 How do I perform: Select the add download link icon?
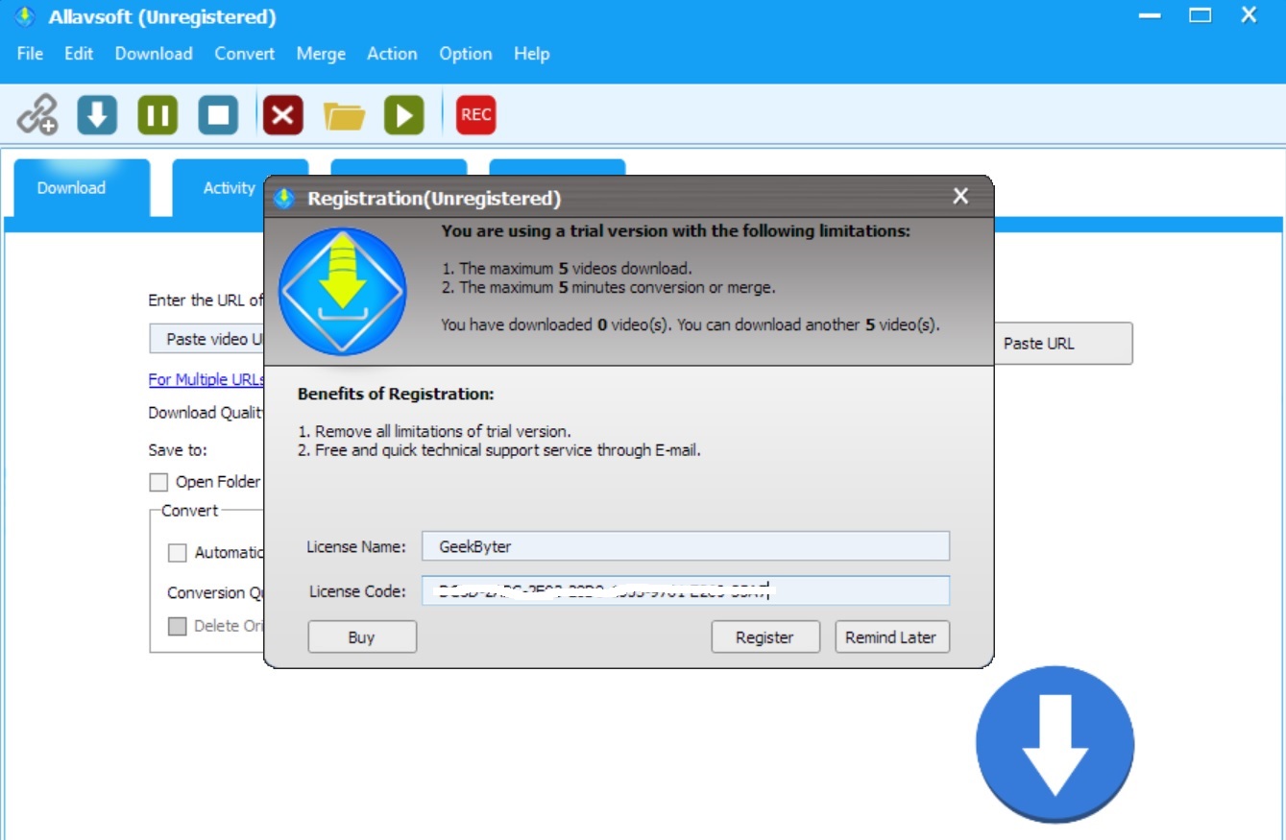pyautogui.click(x=39, y=114)
